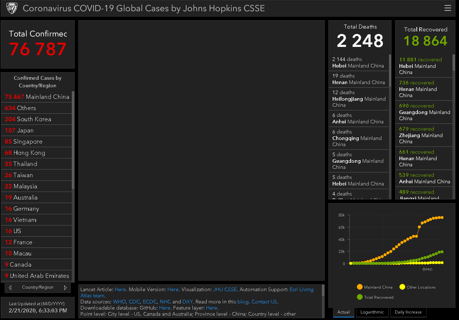This screenshot has height=320, width=459.
Task: Open the Mobile Version "Here" link
Action: (173, 289)
